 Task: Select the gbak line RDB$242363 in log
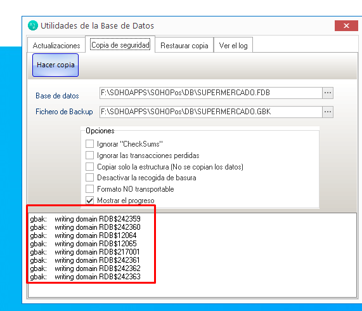[85, 277]
